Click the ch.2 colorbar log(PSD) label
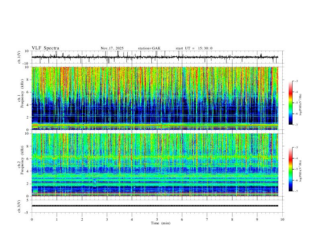318x246 pixels. (x=300, y=171)
